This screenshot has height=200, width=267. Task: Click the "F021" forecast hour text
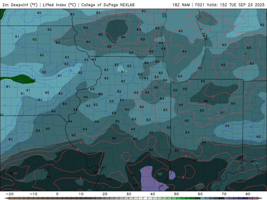point(200,5)
